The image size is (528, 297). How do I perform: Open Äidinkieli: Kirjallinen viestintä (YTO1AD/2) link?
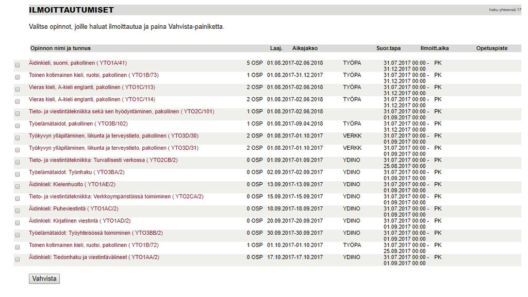click(80, 221)
